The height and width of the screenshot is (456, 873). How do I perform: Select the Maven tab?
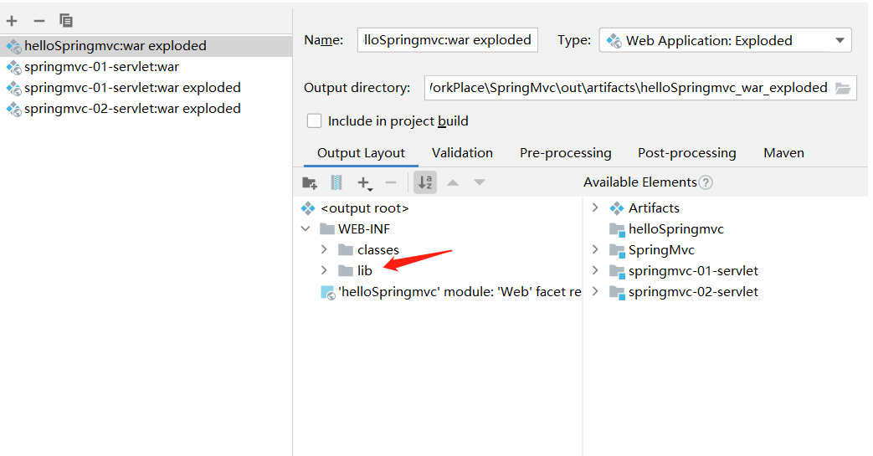click(783, 153)
